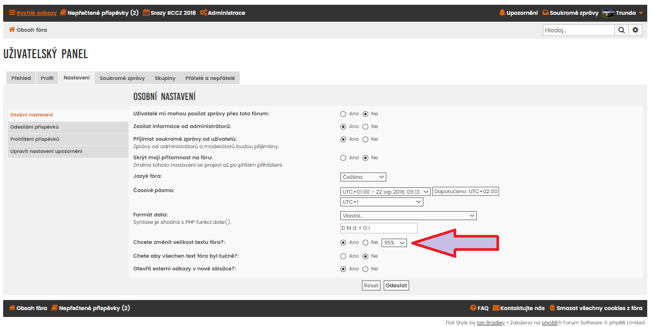Open the Formát data Vlastní dropdown

pos(408,215)
